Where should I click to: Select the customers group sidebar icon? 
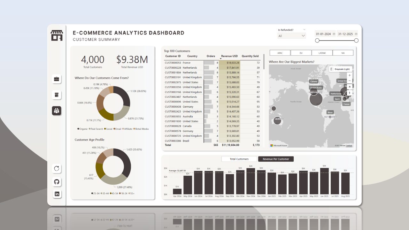click(57, 111)
